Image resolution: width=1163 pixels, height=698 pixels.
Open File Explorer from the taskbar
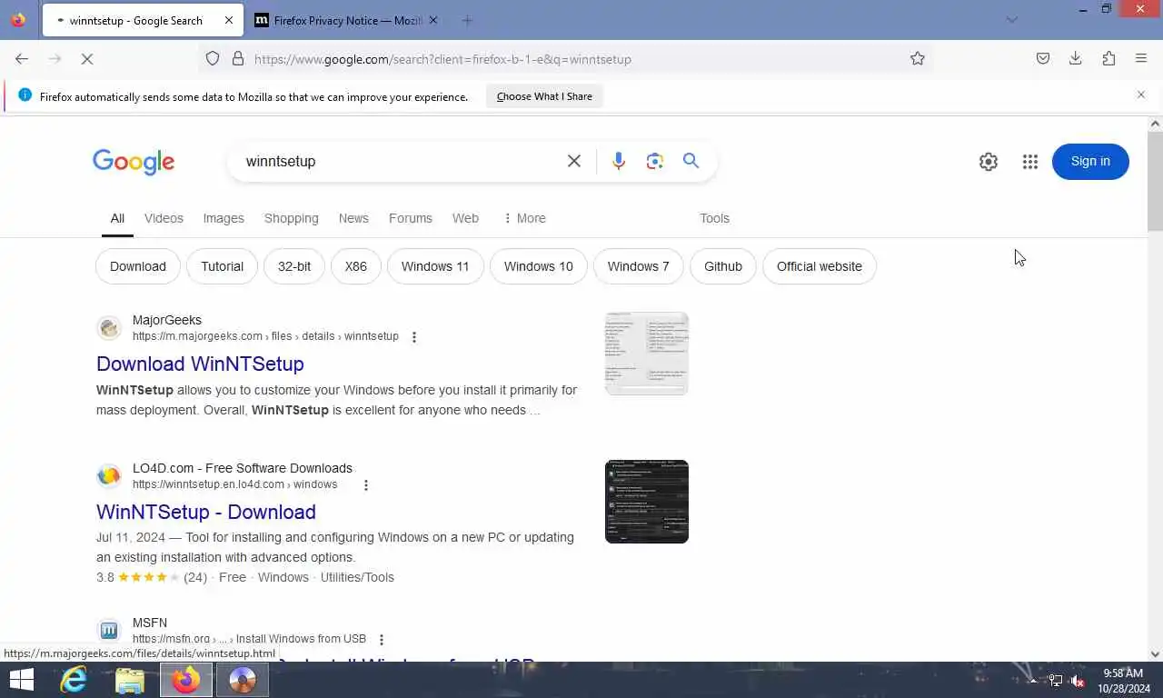coord(130,680)
